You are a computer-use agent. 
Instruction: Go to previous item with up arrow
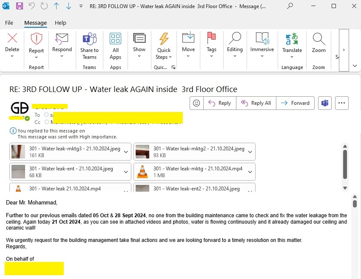pyautogui.click(x=56, y=6)
